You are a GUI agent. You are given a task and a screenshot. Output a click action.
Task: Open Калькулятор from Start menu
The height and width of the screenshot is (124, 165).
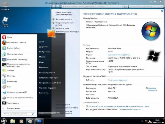click(x=19, y=81)
